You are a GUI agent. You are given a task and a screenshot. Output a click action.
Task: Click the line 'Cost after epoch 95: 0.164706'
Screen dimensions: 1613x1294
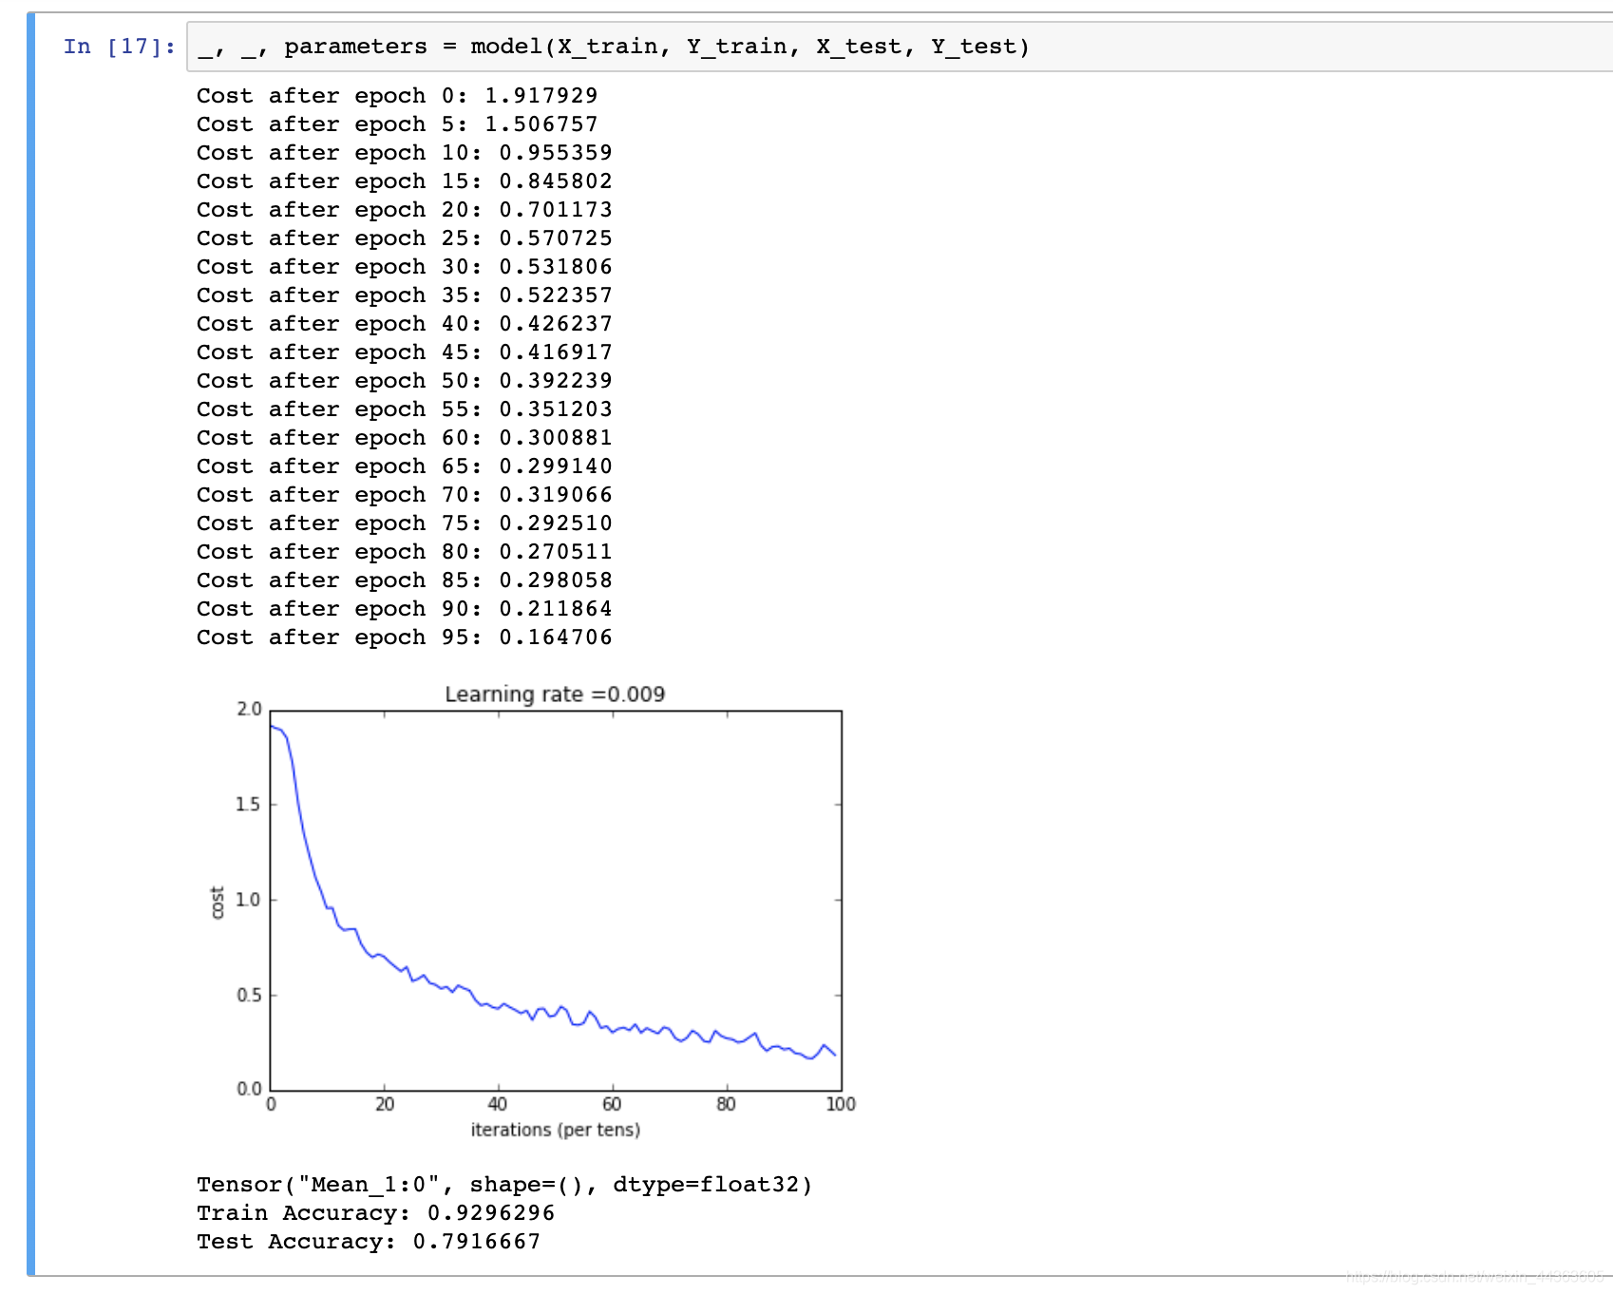(x=405, y=637)
